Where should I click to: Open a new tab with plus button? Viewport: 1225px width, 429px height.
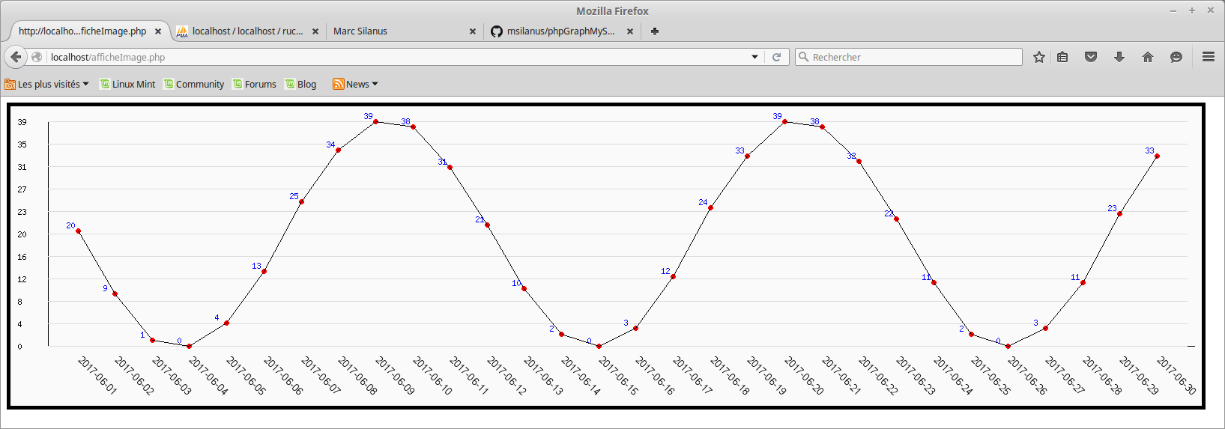[654, 31]
